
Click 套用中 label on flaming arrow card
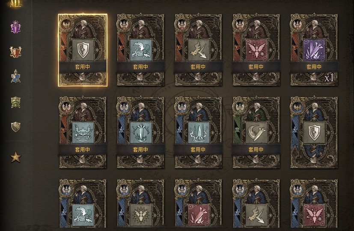pos(198,67)
